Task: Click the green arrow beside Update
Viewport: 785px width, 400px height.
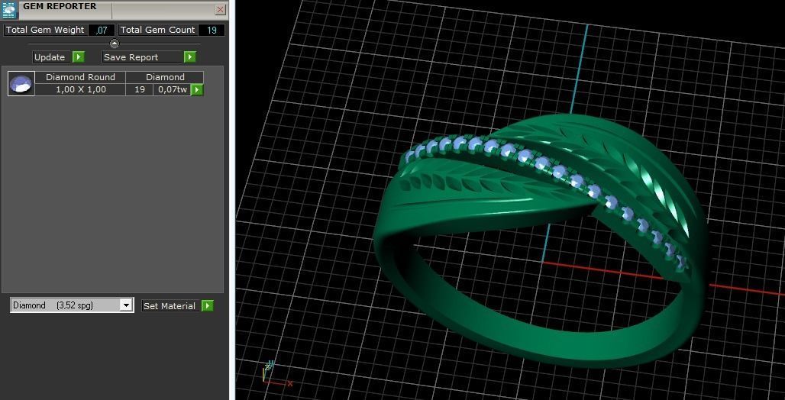Action: (x=79, y=57)
